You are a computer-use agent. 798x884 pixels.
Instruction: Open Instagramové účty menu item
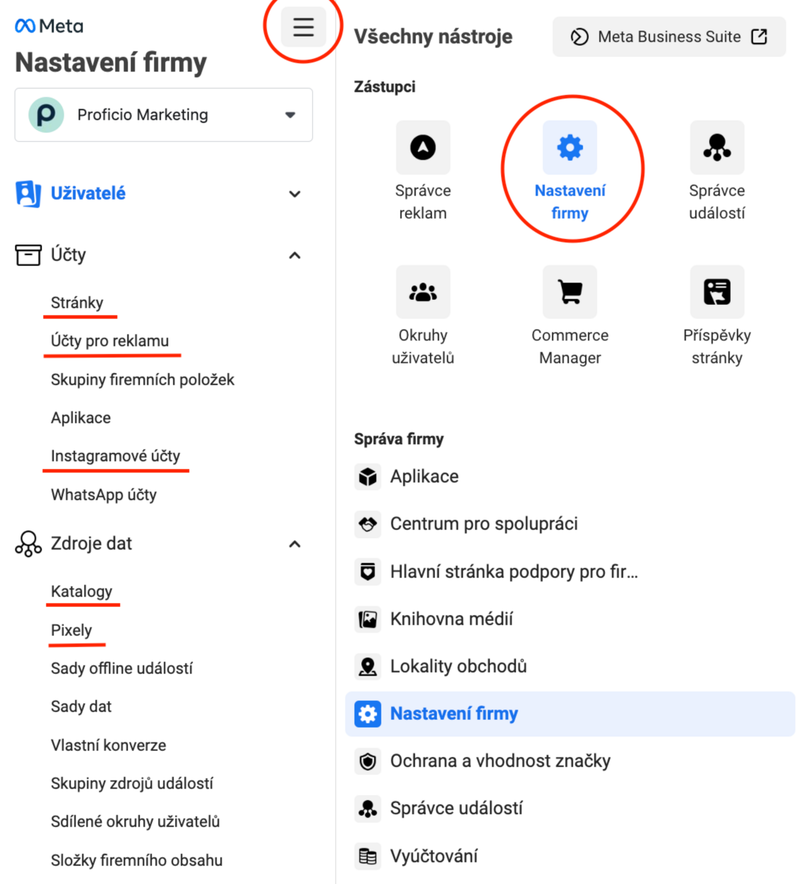(116, 456)
